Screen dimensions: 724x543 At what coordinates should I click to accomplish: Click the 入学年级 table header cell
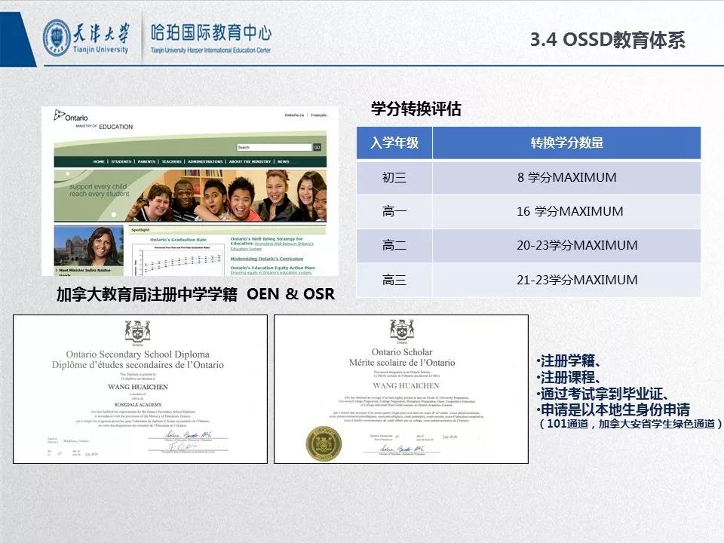(394, 143)
